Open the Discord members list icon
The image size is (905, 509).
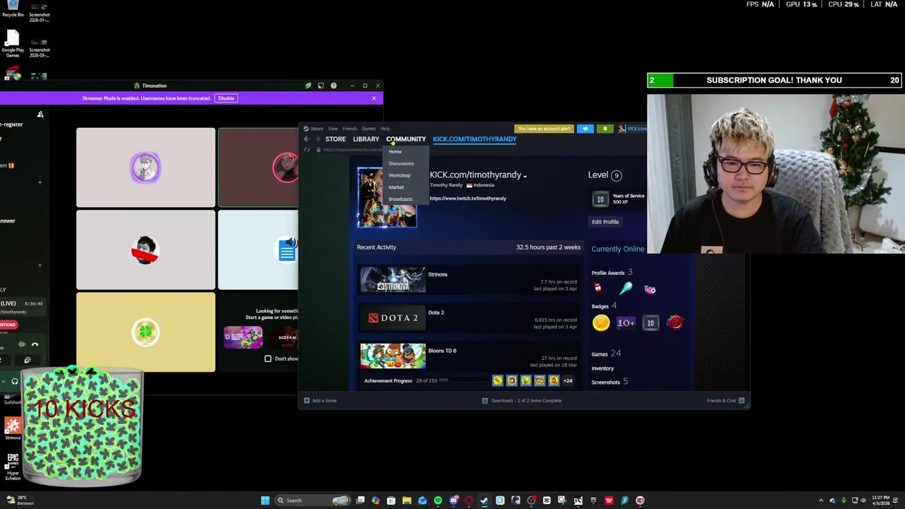click(40, 114)
